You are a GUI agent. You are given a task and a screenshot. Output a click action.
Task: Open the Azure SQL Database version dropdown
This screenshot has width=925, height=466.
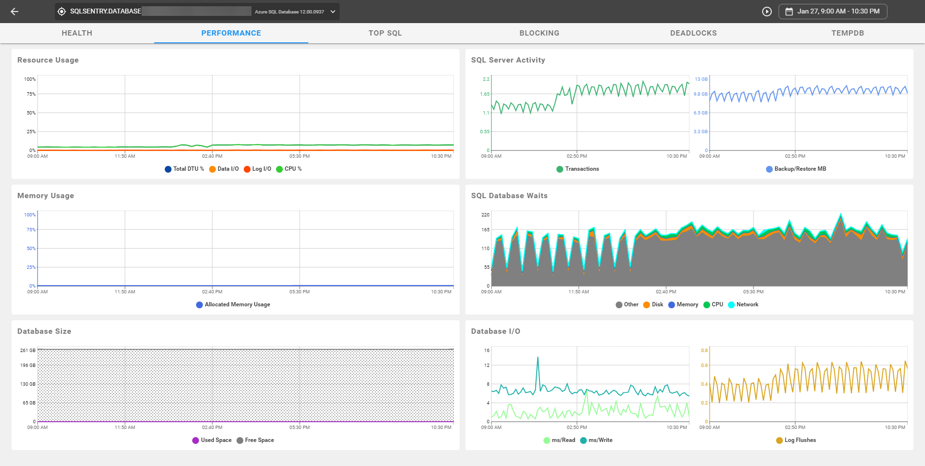point(332,11)
